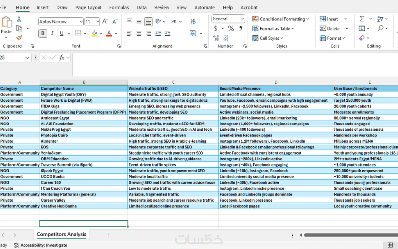This screenshot has width=398, height=249.
Task: Click the Merge & Center icon
Action: coord(193,33)
